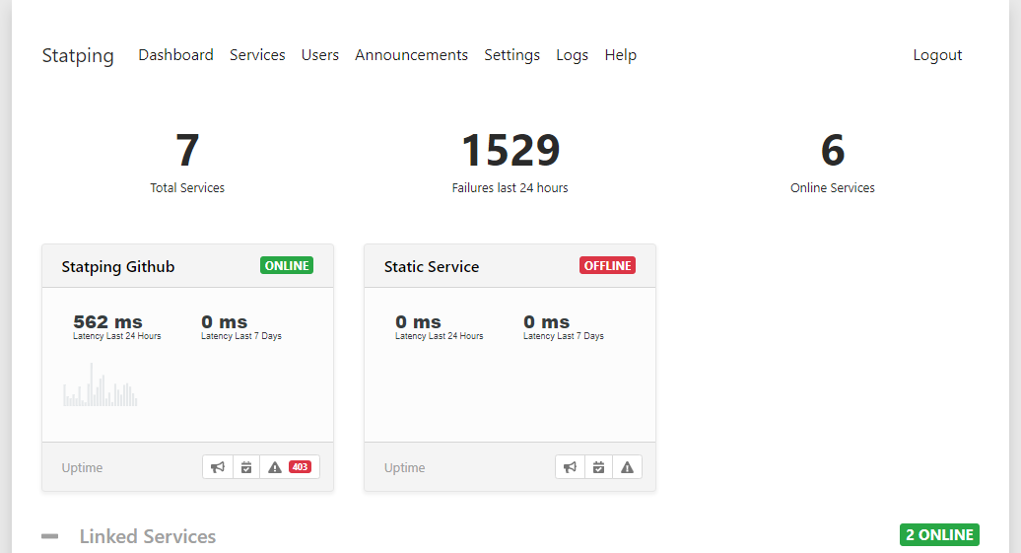Click warning triangle icon on Statping Github card
The height and width of the screenshot is (553, 1021).
tap(275, 467)
